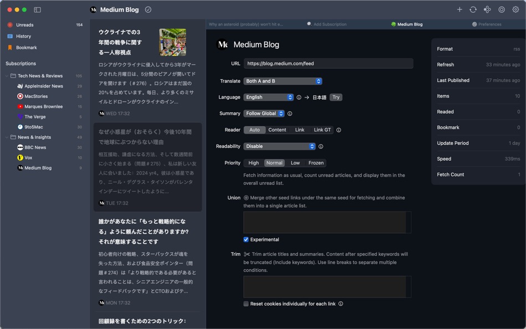
Task: Open the flower-shaped toolbar icon
Action: [487, 9]
